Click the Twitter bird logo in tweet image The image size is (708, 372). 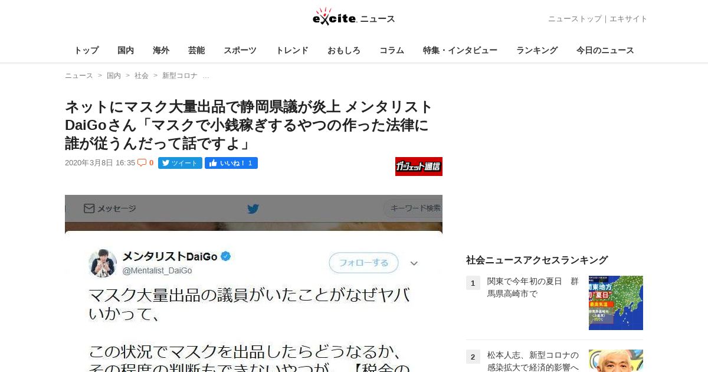click(x=253, y=208)
